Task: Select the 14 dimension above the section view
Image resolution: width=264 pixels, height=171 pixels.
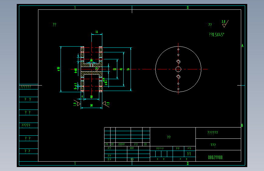Action: tap(97, 32)
